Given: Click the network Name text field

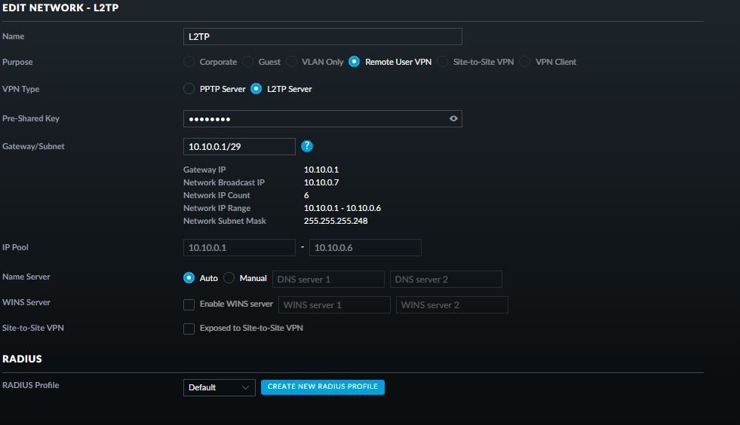Looking at the screenshot, I should point(322,36).
